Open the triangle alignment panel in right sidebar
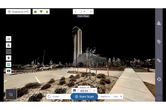 (159, 23)
